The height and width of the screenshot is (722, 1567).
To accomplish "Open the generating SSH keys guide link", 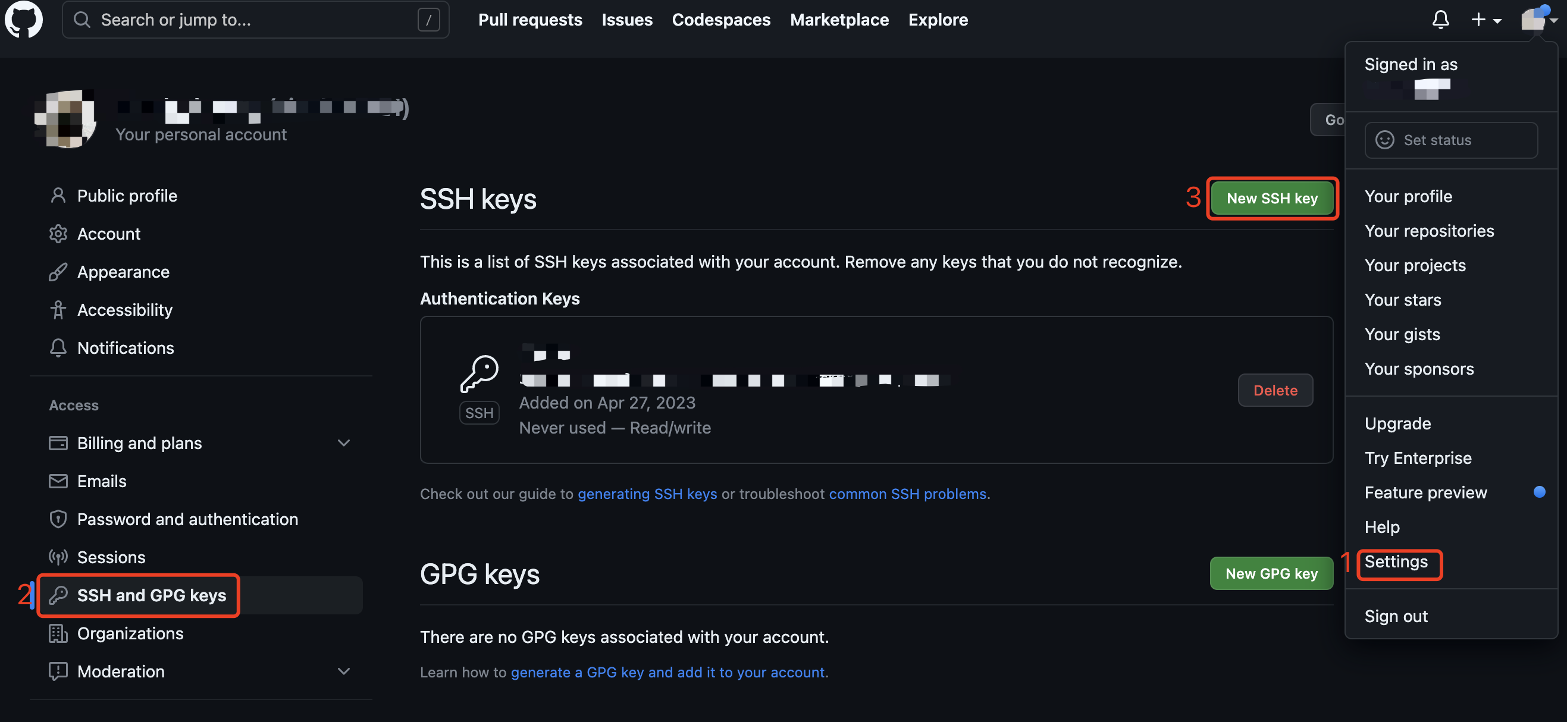I will (x=647, y=493).
